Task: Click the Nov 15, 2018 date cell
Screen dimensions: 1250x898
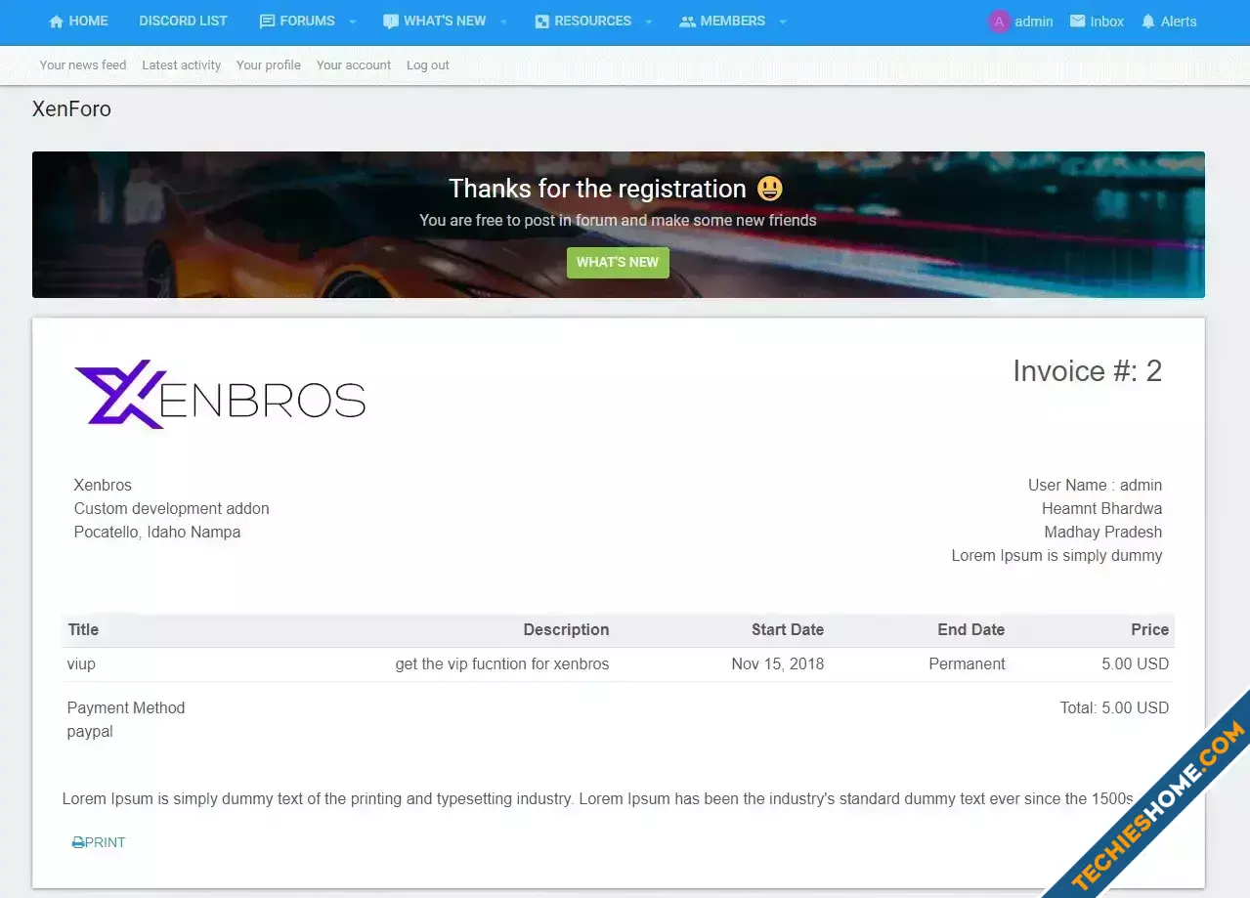Action: (778, 664)
